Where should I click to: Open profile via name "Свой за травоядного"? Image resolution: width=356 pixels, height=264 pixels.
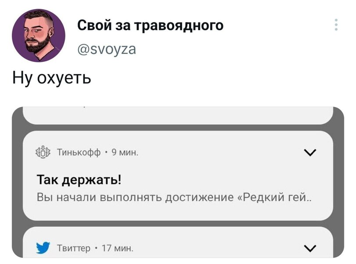point(151,26)
